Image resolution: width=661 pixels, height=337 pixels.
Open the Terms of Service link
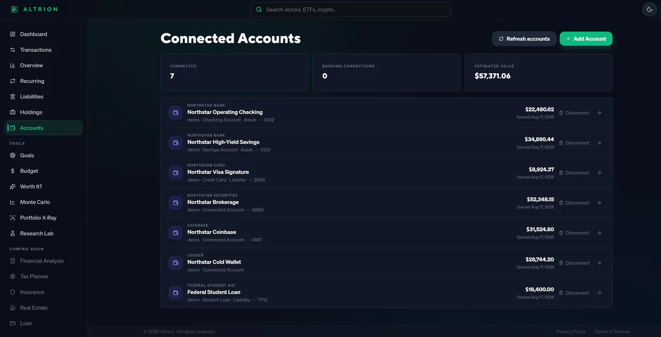(x=612, y=331)
